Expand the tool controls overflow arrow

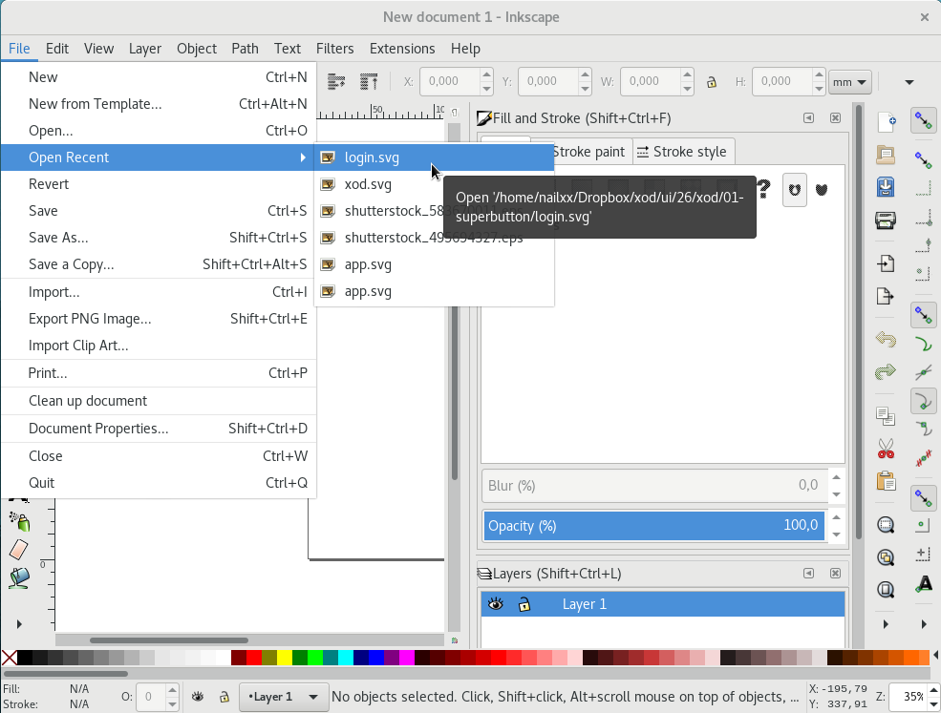click(909, 82)
